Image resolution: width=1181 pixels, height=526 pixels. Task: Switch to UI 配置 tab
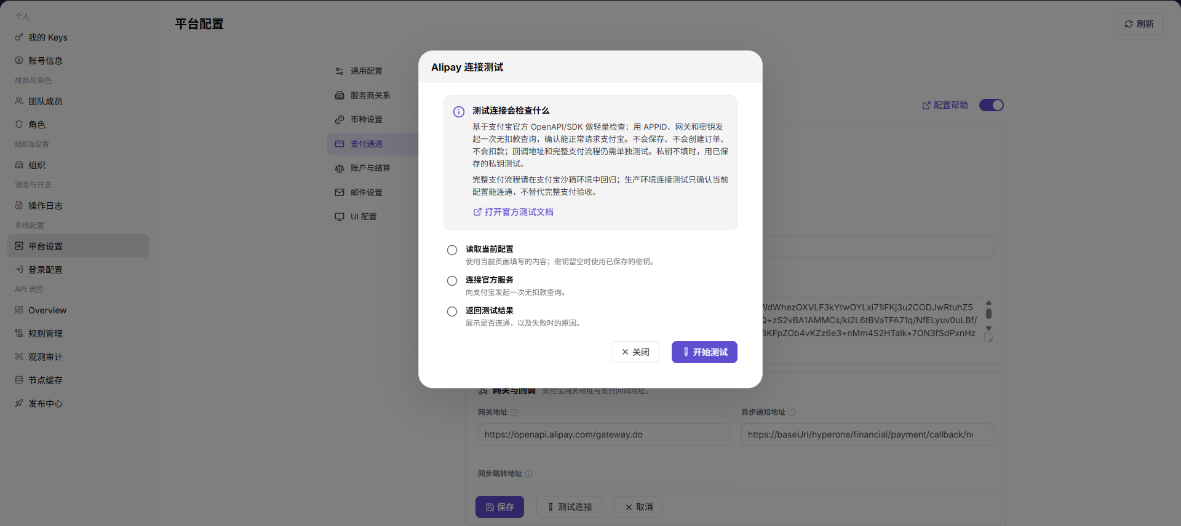(373, 216)
